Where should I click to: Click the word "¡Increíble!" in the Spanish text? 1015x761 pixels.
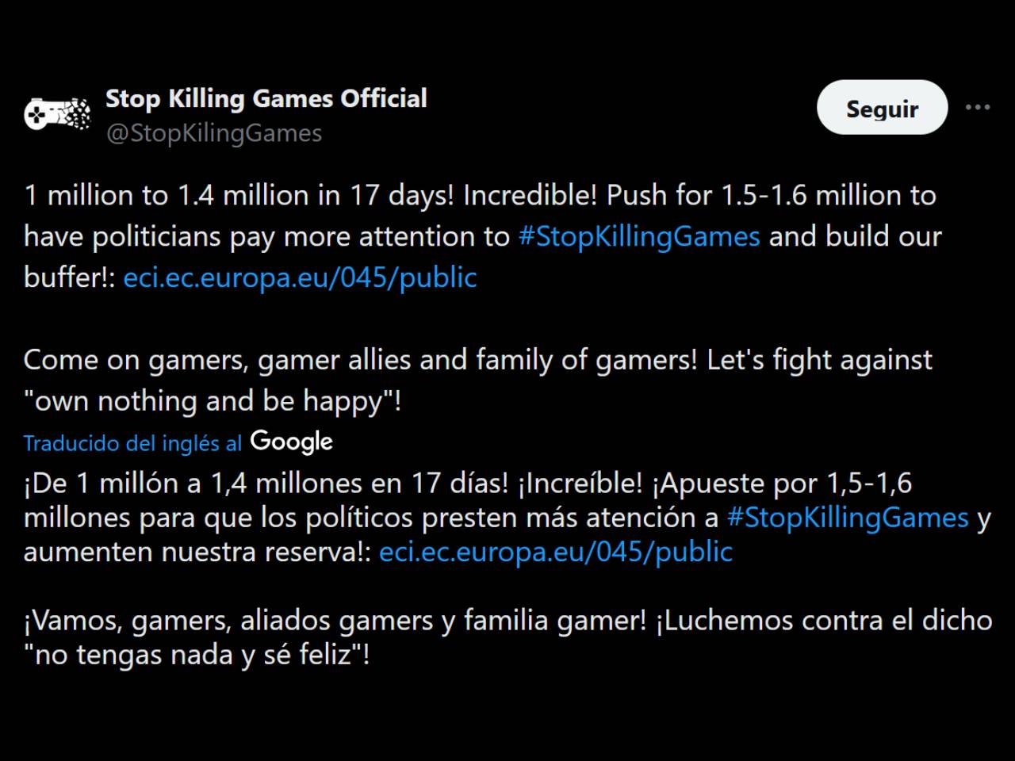coord(580,483)
